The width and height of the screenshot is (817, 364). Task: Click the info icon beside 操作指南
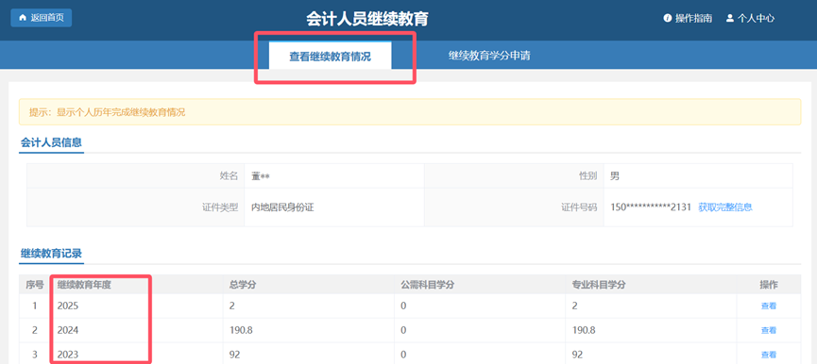coord(667,18)
